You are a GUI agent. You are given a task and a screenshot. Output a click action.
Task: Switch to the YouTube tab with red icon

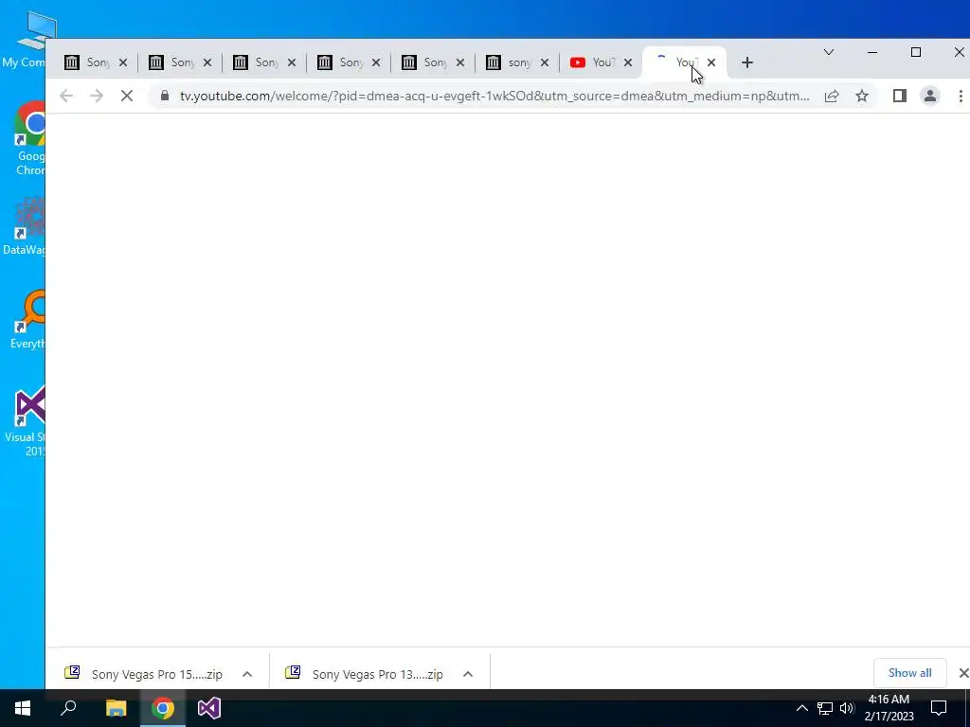tap(600, 62)
